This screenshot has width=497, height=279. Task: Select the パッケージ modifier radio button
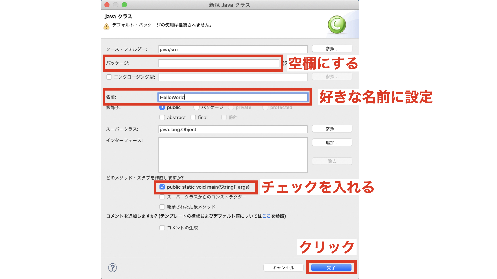coord(196,107)
